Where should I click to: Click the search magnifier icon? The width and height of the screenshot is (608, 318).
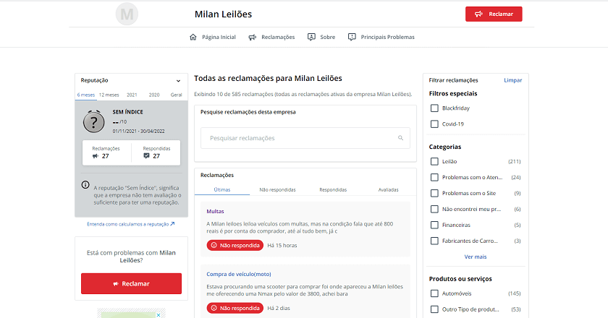400,138
